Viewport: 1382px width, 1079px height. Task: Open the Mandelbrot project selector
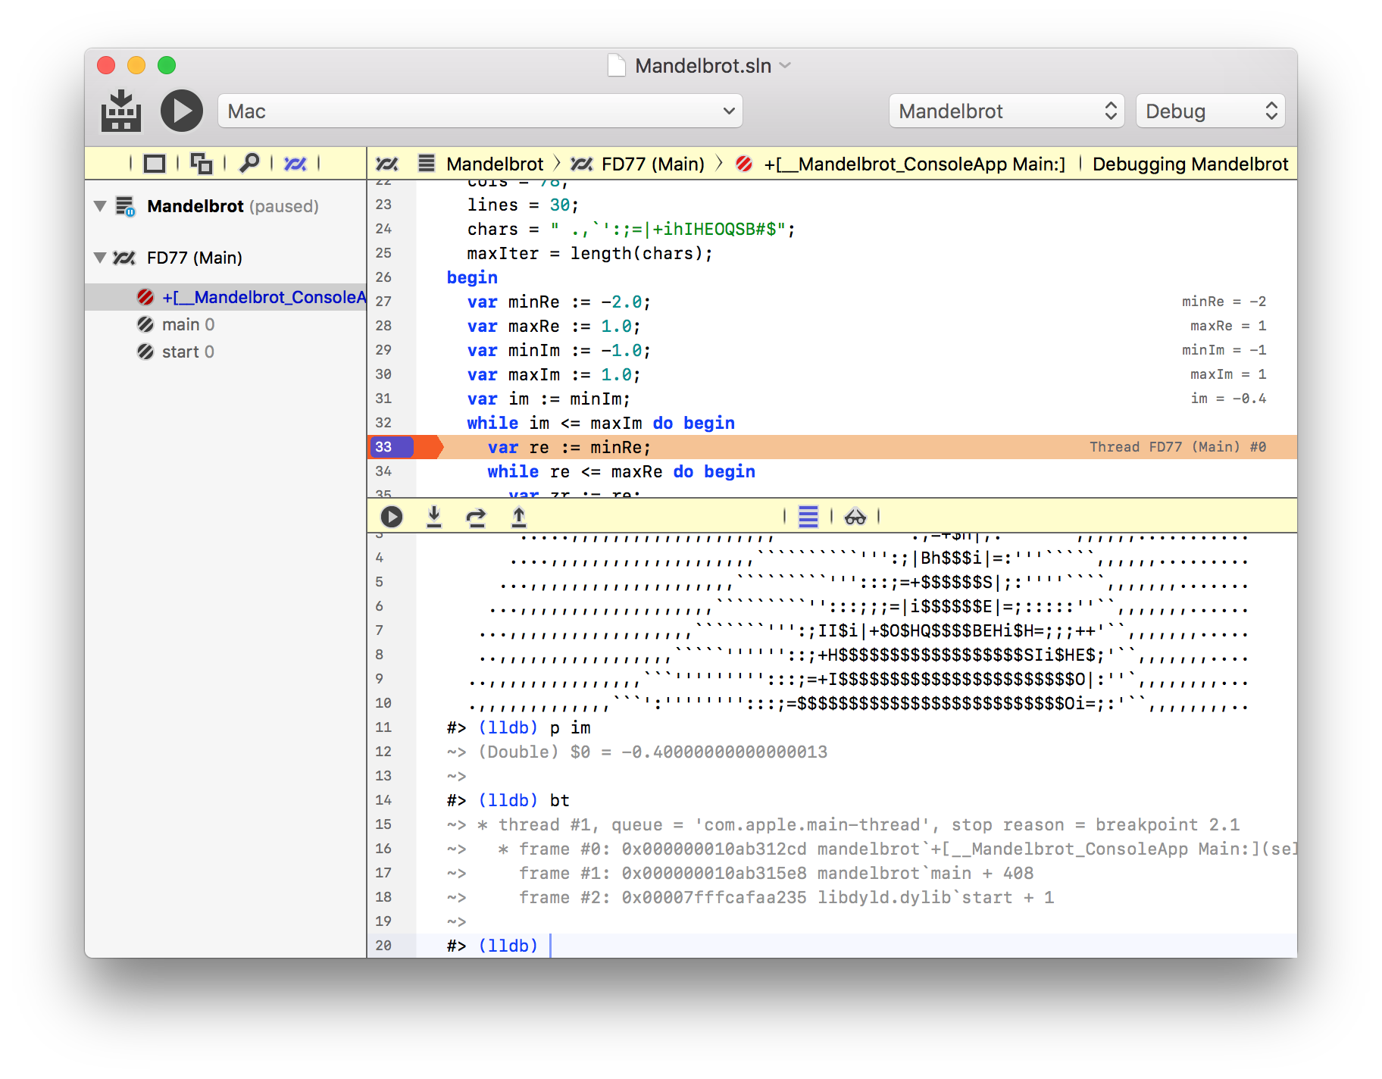[x=1007, y=111]
